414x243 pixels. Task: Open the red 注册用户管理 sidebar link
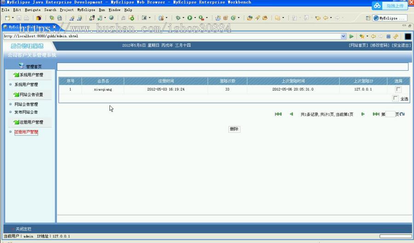26,132
